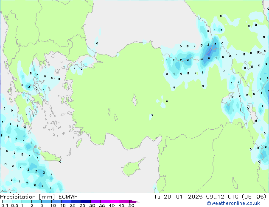Click the '0.1' legend scale label
269x207 pixels.
[x=5, y=205]
